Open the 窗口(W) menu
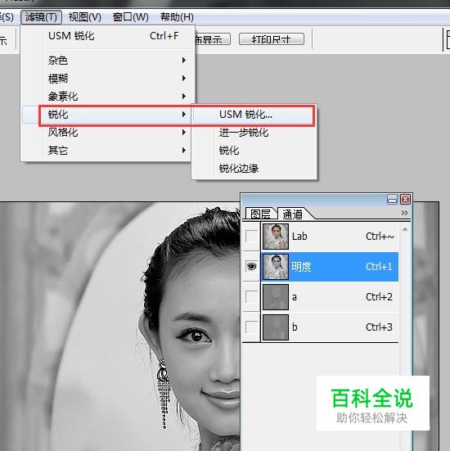Image resolution: width=450 pixels, height=451 pixels. coord(131,17)
